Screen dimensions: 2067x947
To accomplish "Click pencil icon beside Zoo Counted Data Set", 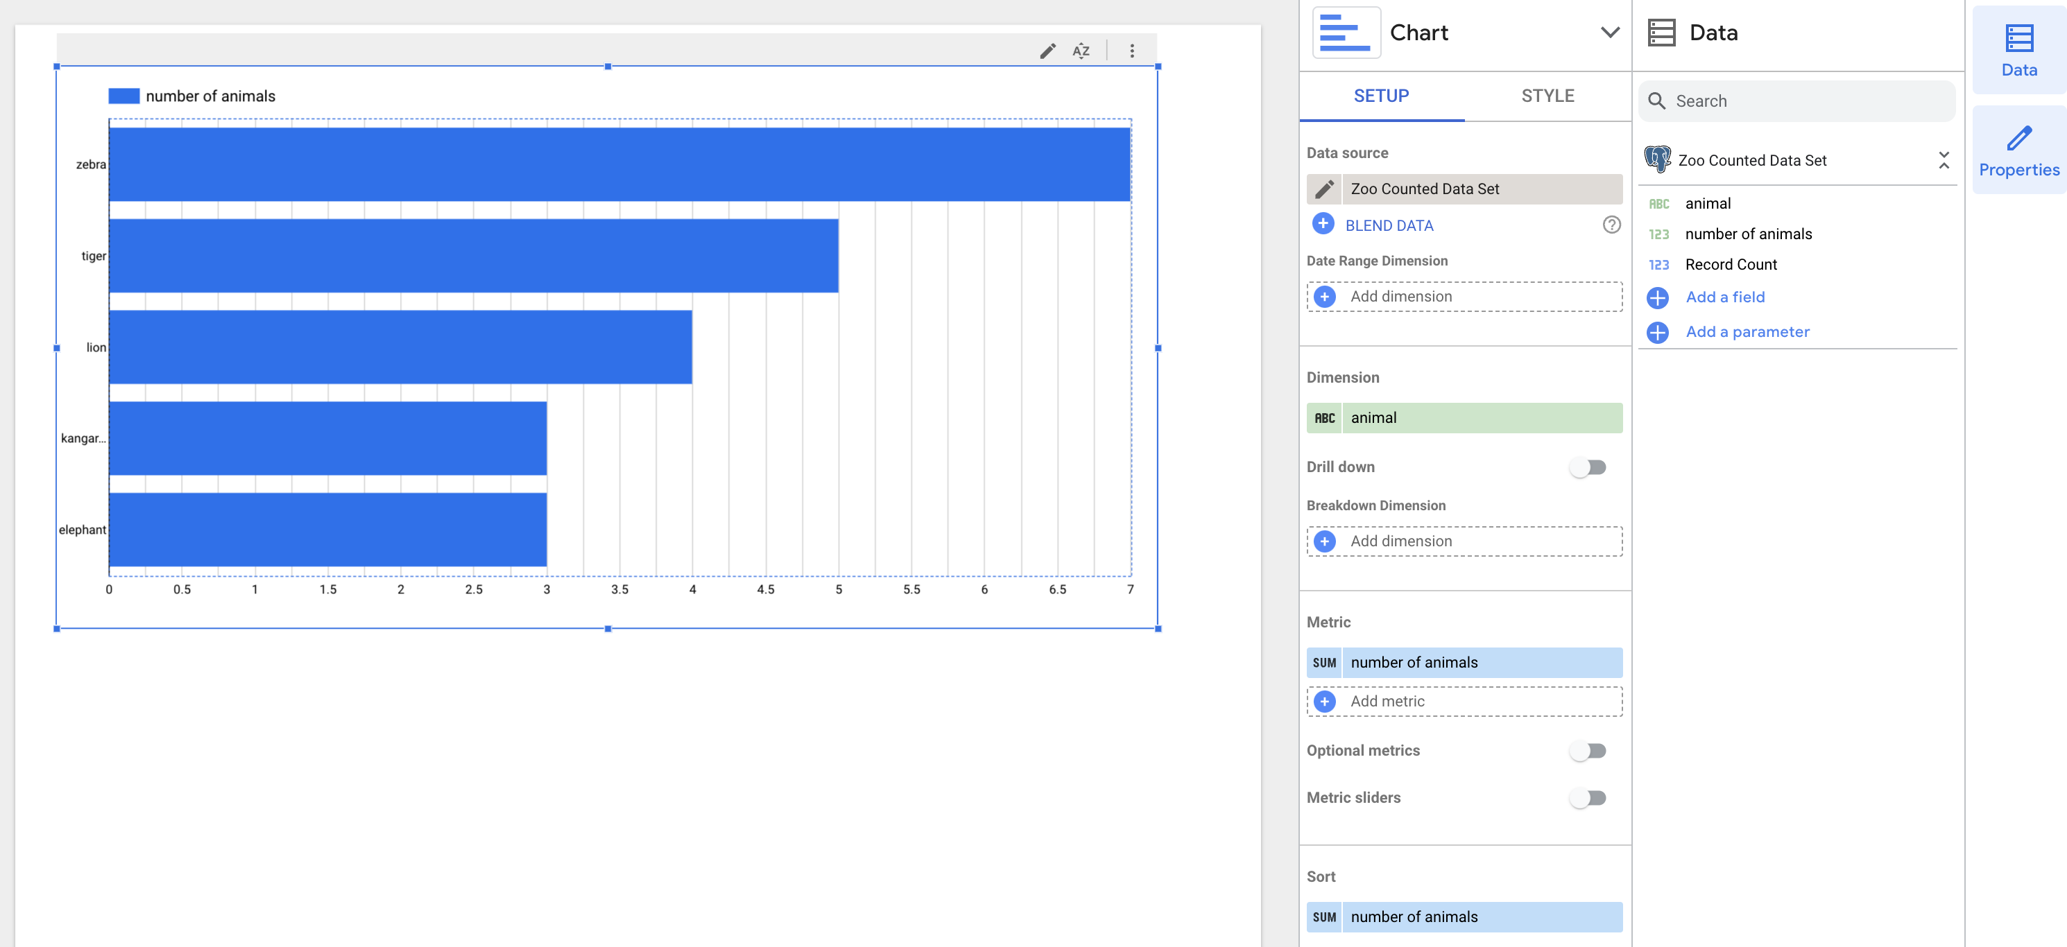I will (x=1324, y=189).
